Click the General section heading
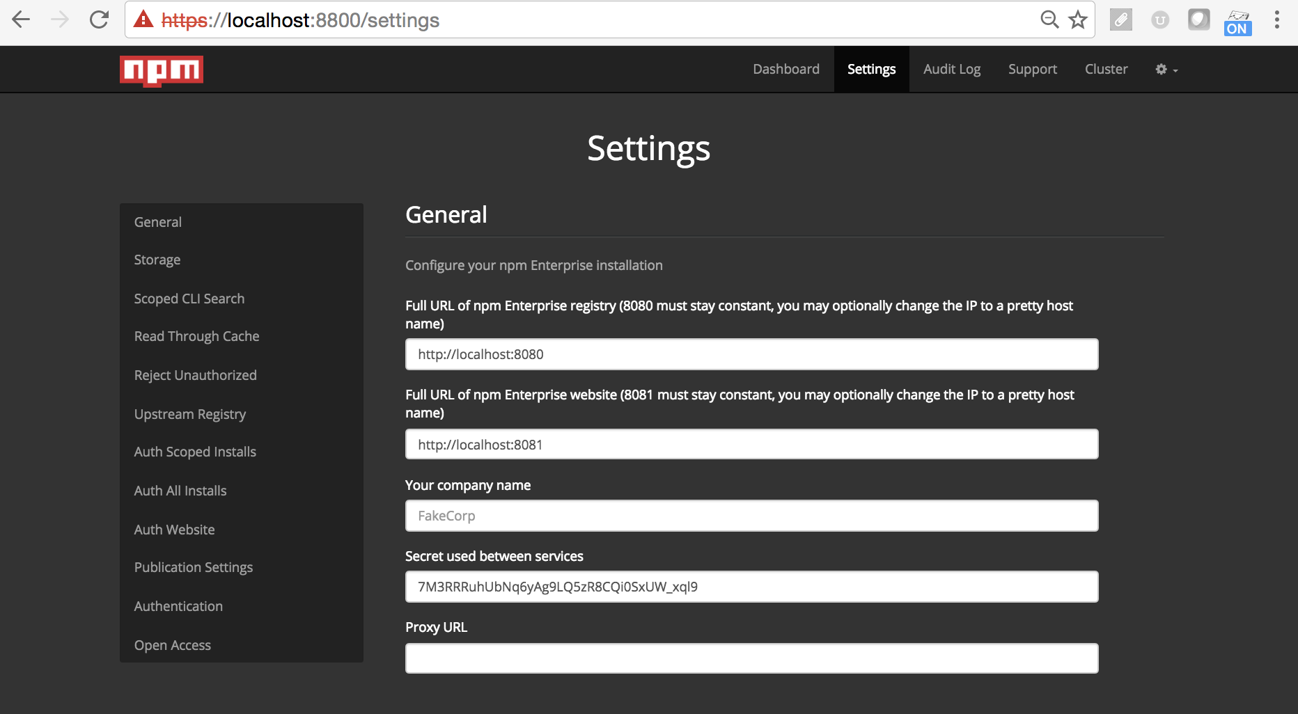The image size is (1298, 714). tap(446, 214)
